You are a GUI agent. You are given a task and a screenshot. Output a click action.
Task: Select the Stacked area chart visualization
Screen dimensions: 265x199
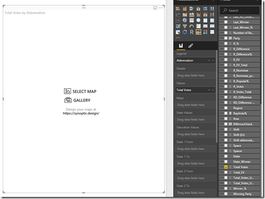pyautogui.click(x=191, y=15)
